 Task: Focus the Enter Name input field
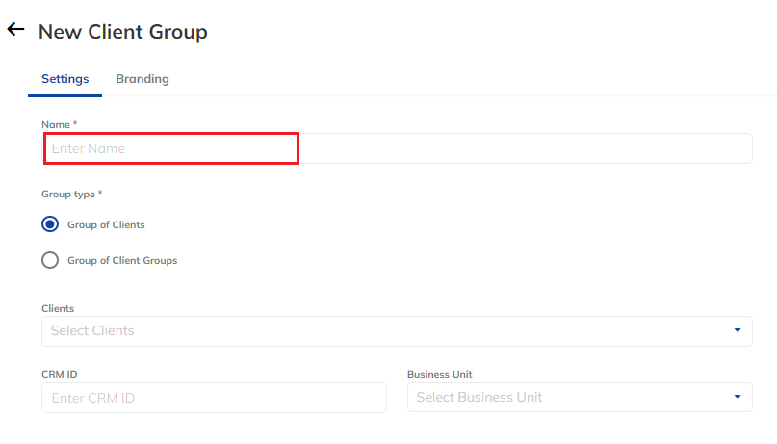pyautogui.click(x=397, y=148)
